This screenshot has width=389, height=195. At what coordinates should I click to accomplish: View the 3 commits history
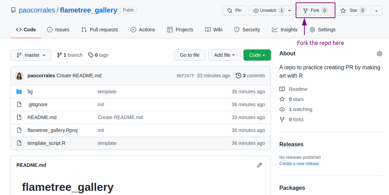coord(250,76)
